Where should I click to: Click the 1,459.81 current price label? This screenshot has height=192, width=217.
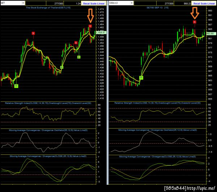click(x=101, y=32)
